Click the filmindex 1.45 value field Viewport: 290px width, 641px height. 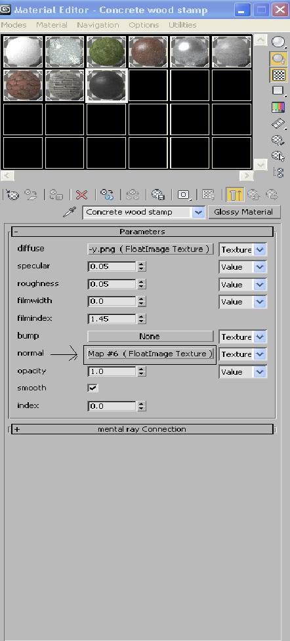[112, 319]
